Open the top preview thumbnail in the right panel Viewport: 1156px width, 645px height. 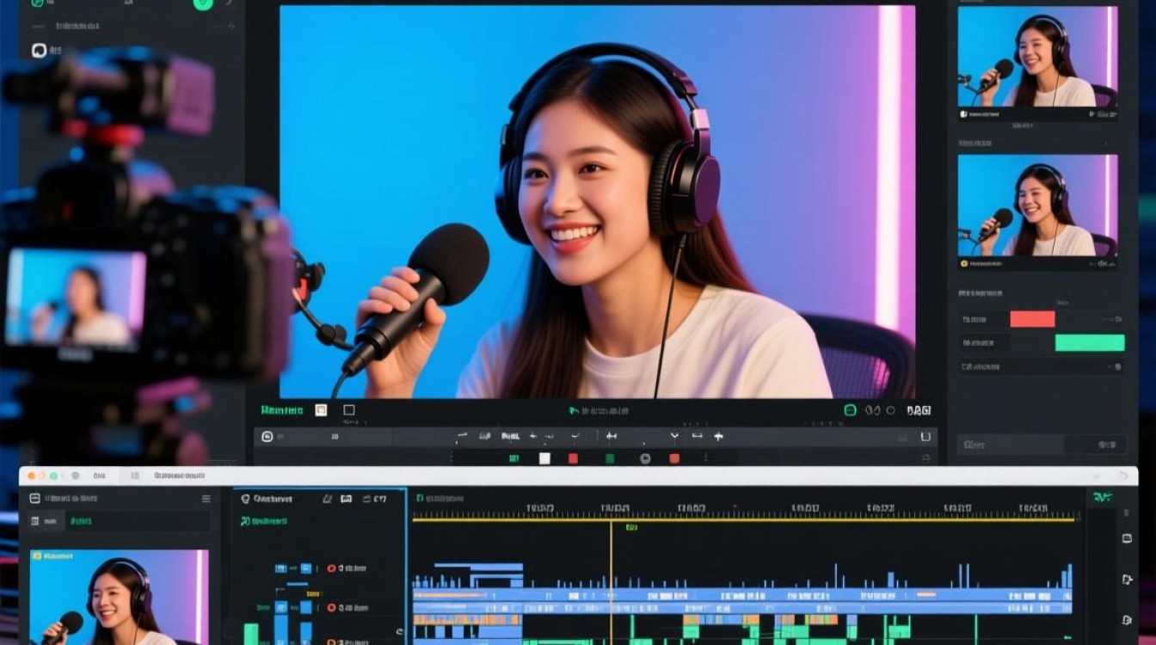1038,57
